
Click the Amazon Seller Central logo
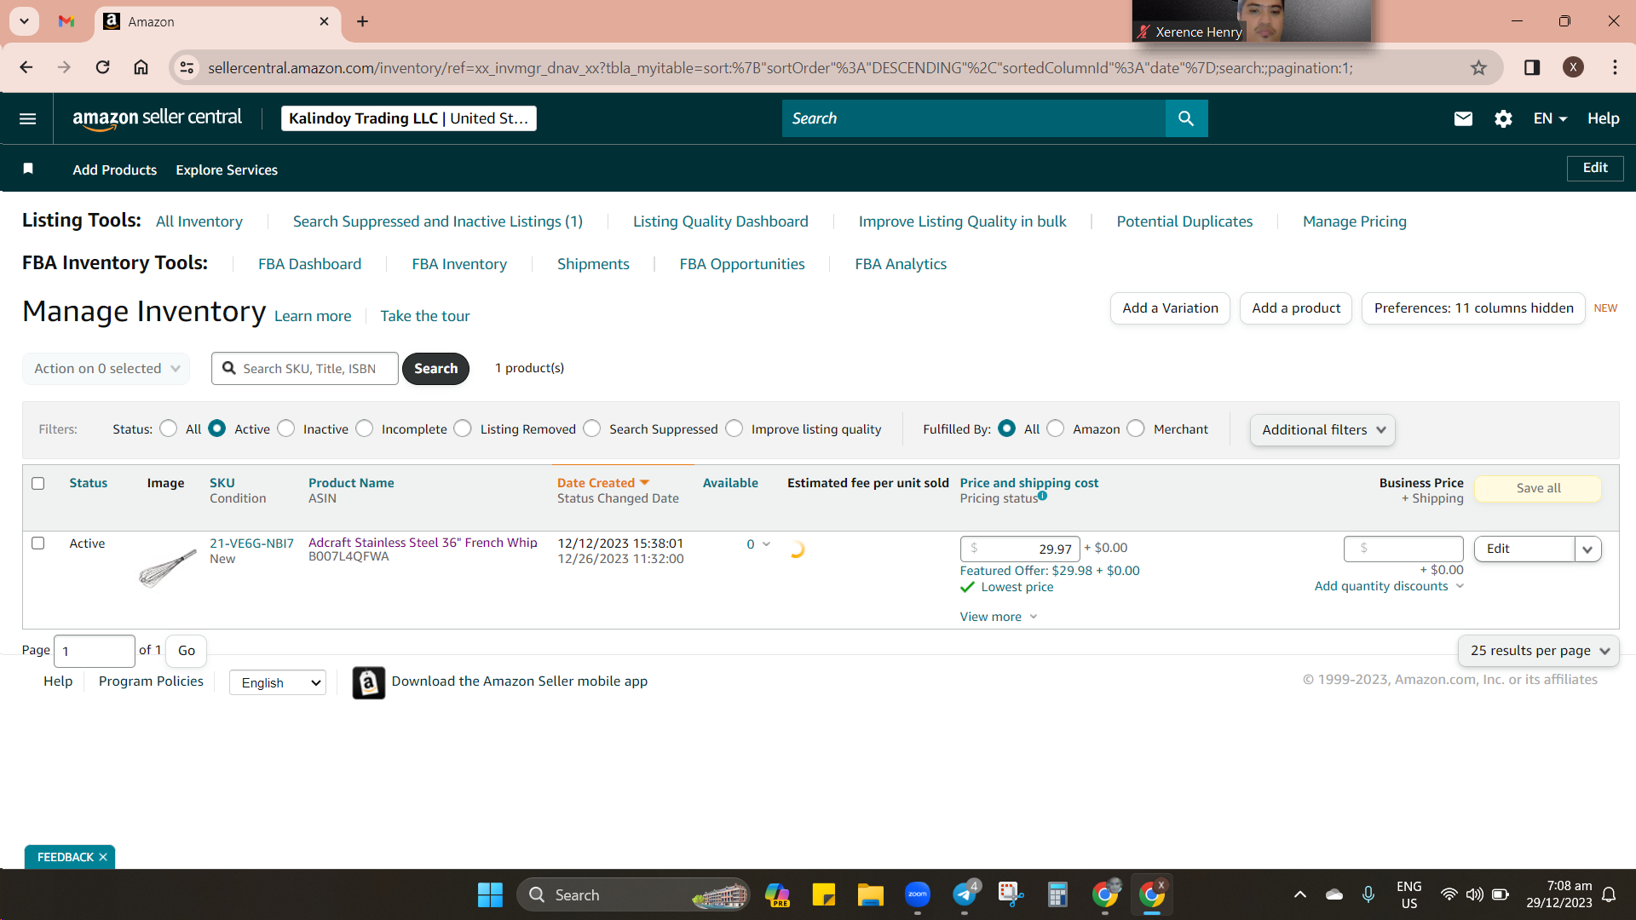click(x=157, y=118)
